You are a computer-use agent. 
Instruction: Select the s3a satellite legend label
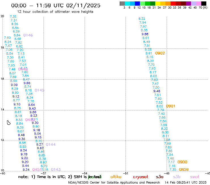click(159, 177)
